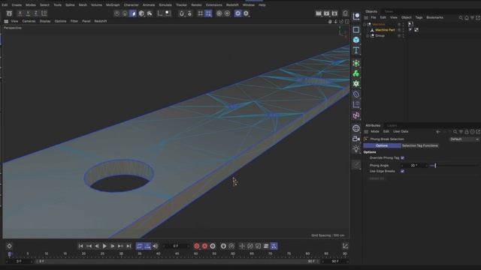Switch to the Options tab
The width and height of the screenshot is (481, 270).
382,145
